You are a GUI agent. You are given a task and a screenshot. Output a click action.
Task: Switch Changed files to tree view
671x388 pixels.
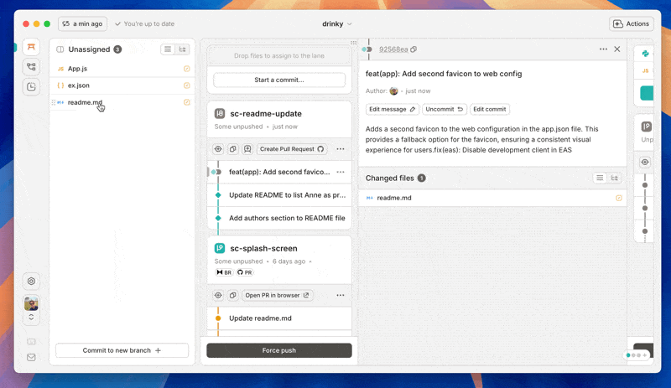615,178
